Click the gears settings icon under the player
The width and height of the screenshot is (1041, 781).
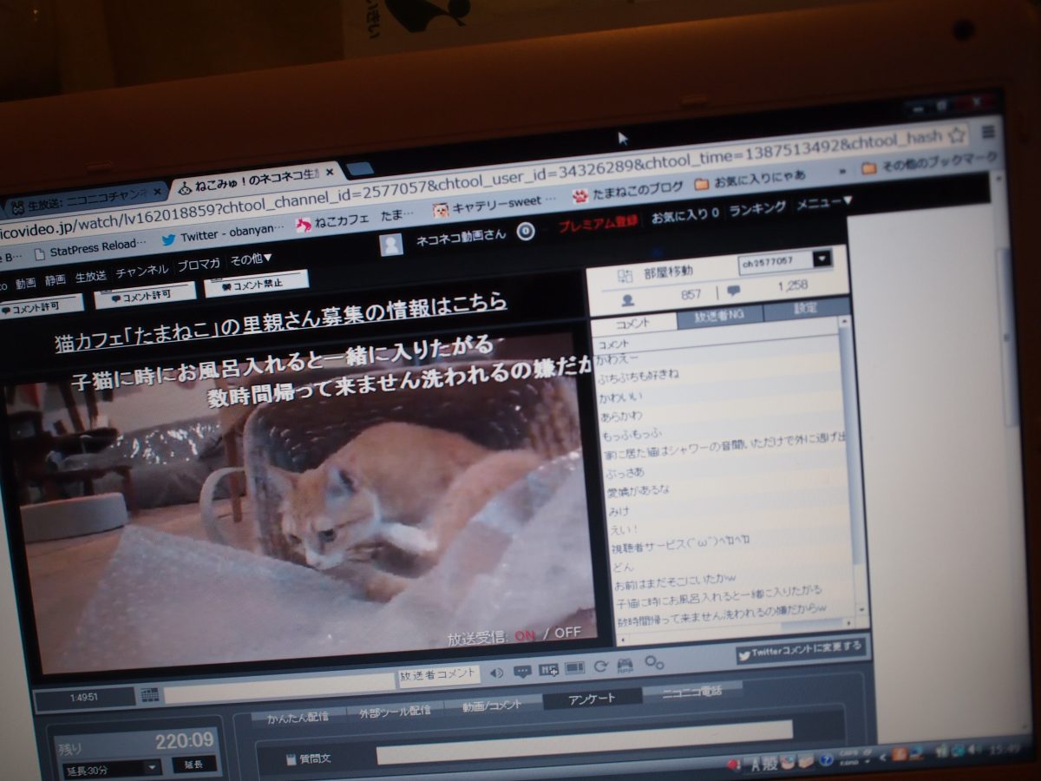coord(654,664)
